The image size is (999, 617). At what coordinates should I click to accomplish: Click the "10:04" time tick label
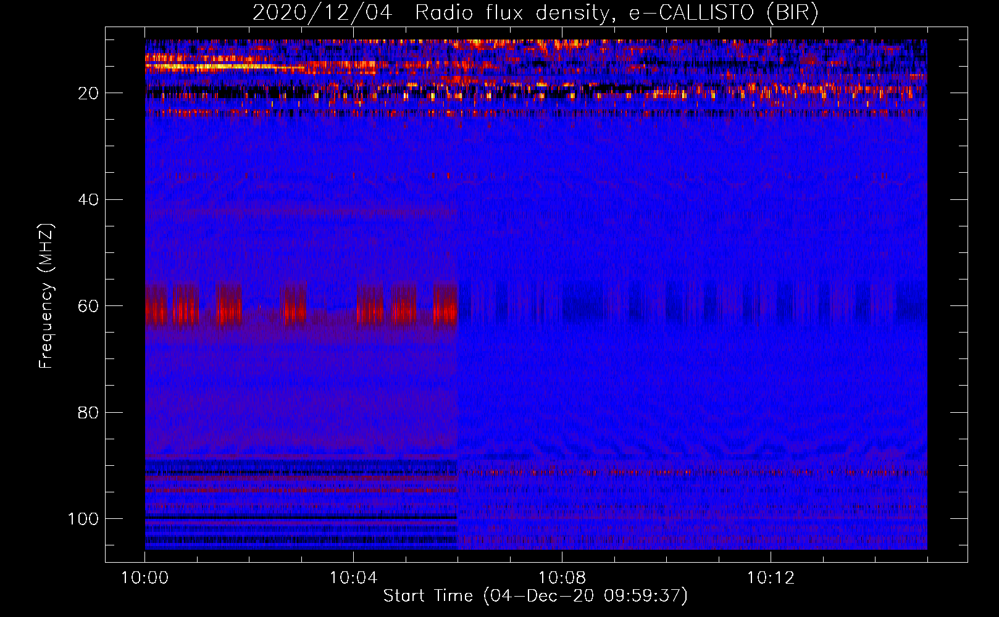354,578
